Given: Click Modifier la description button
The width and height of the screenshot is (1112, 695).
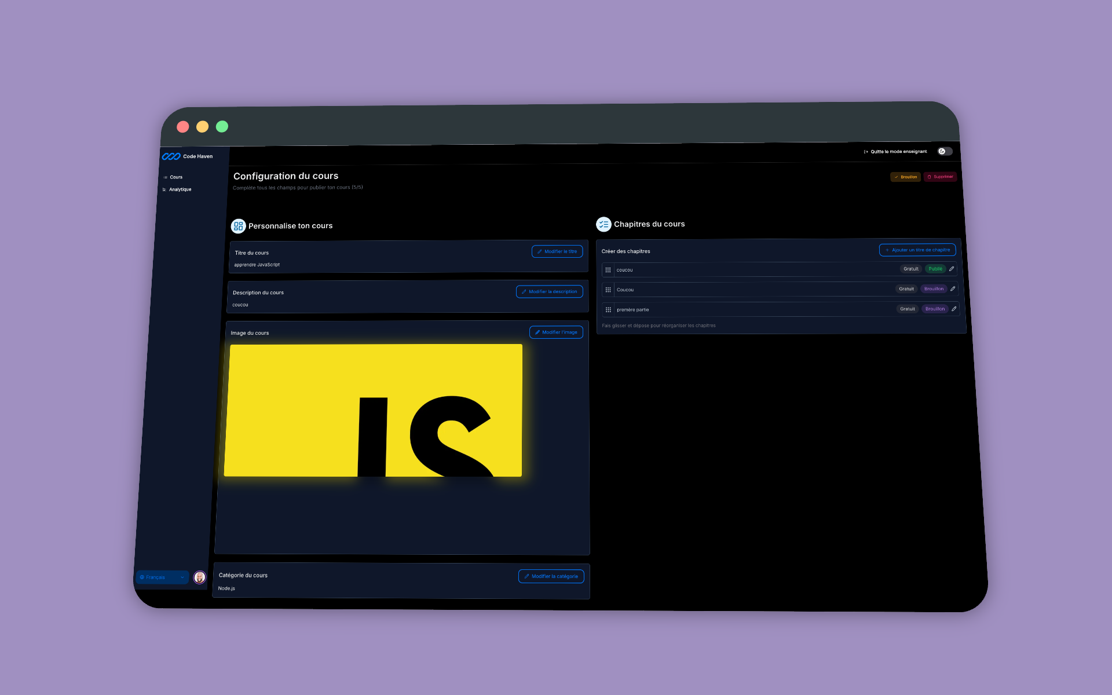Looking at the screenshot, I should [x=549, y=291].
